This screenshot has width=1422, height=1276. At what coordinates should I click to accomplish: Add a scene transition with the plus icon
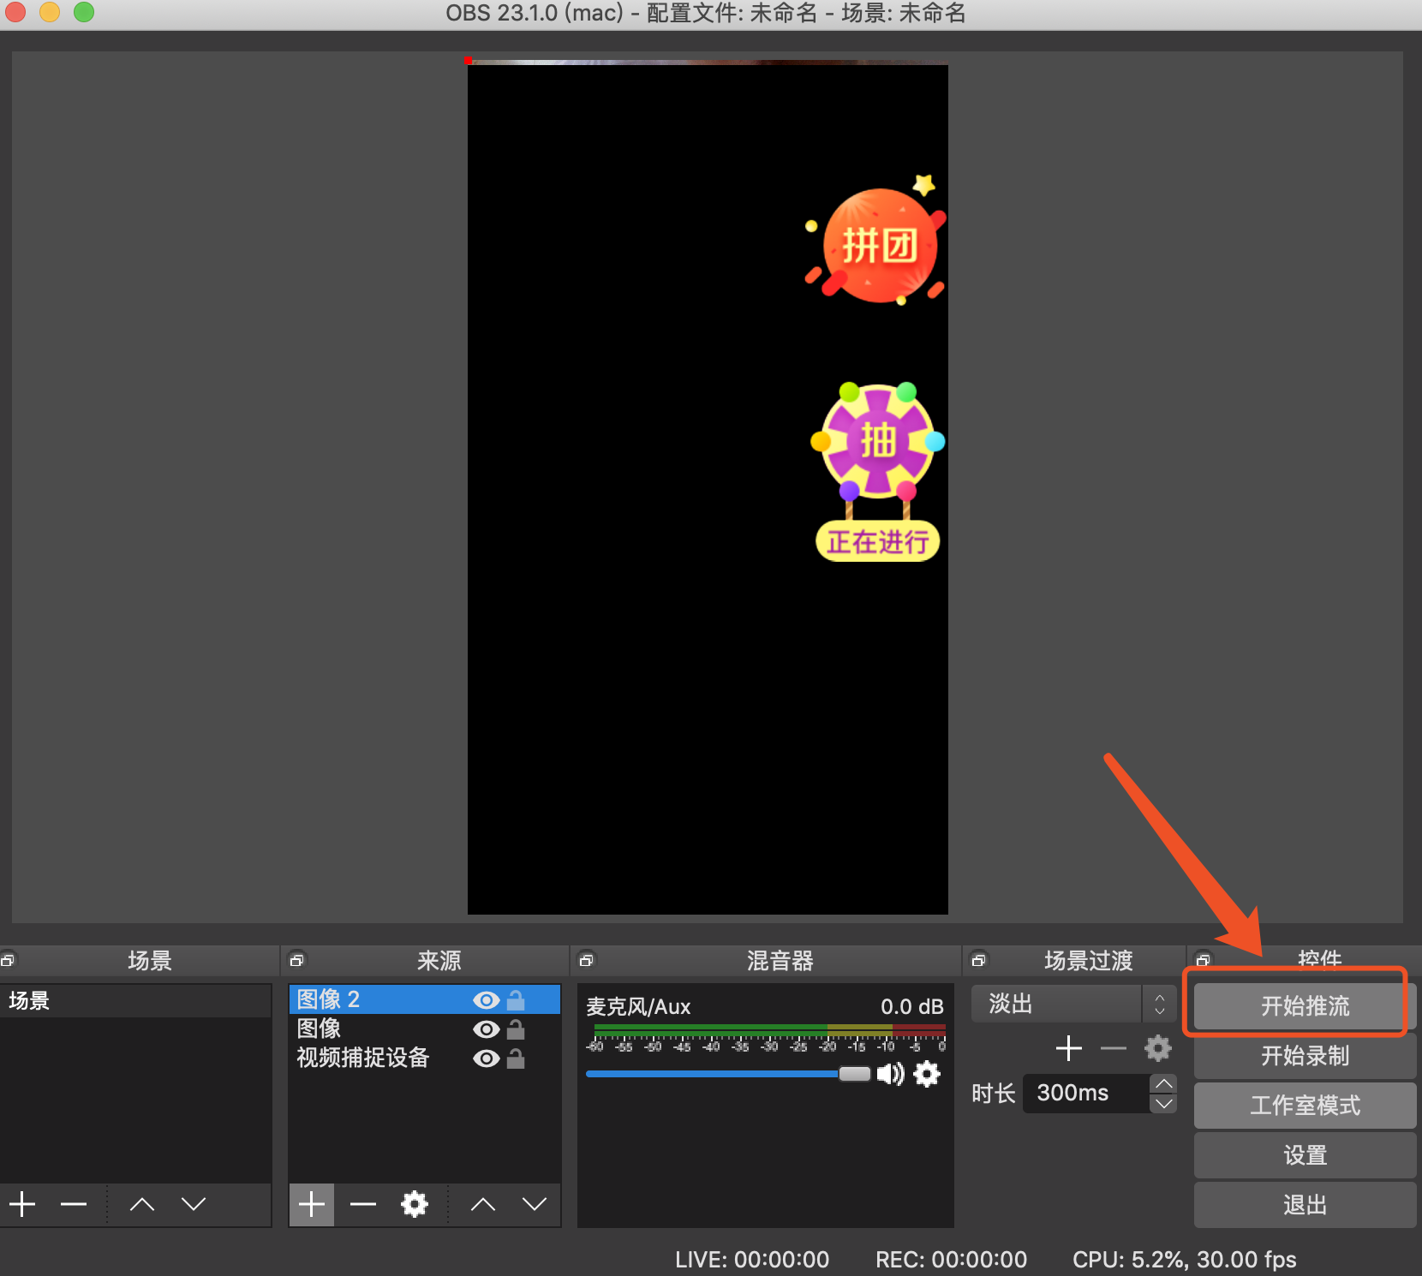[x=1069, y=1048]
